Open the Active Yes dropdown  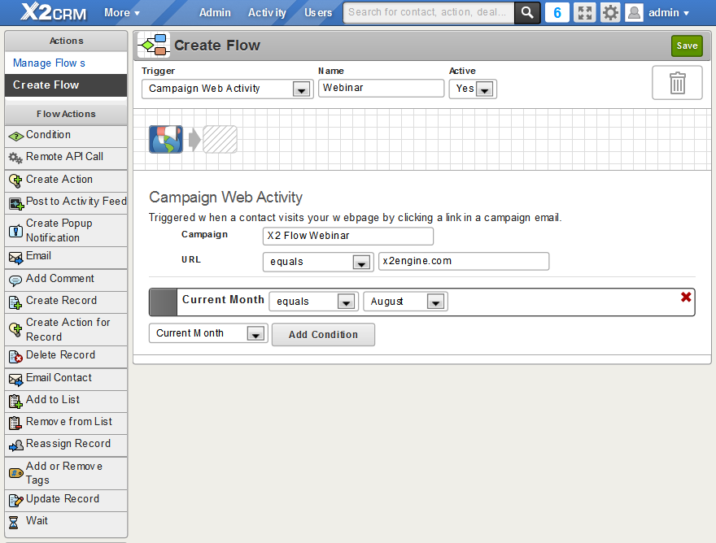click(x=473, y=89)
